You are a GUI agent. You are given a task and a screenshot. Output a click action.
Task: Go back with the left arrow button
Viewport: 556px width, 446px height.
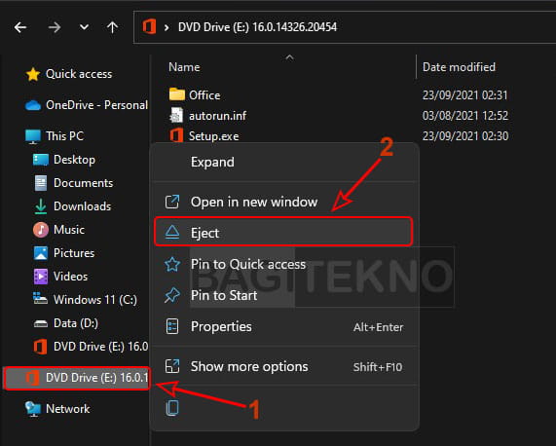20,27
